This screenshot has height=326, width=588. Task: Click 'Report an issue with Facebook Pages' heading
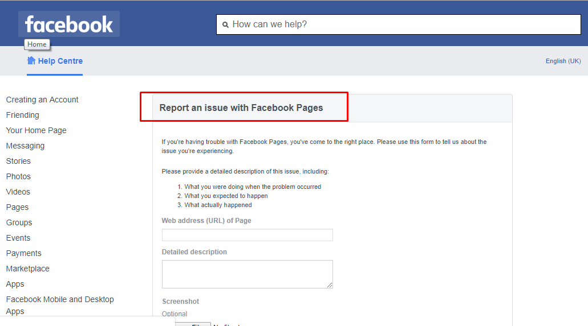[241, 108]
